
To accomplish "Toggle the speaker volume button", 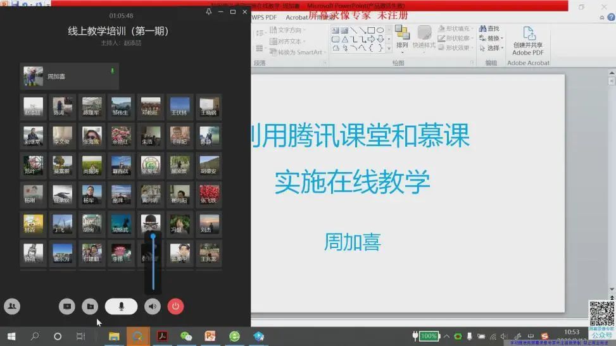I will coord(153,307).
